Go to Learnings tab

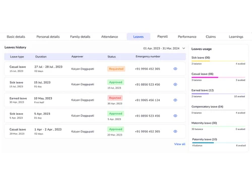236,37
